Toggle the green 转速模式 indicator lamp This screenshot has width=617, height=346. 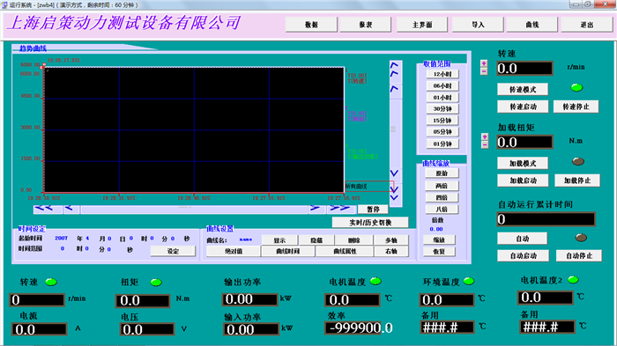(x=576, y=88)
